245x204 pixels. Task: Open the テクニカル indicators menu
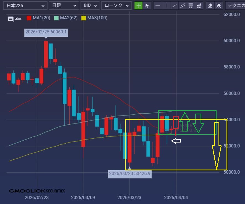coord(235,6)
